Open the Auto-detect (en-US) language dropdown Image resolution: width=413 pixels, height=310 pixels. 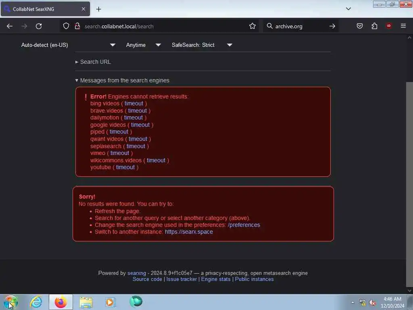tap(68, 45)
